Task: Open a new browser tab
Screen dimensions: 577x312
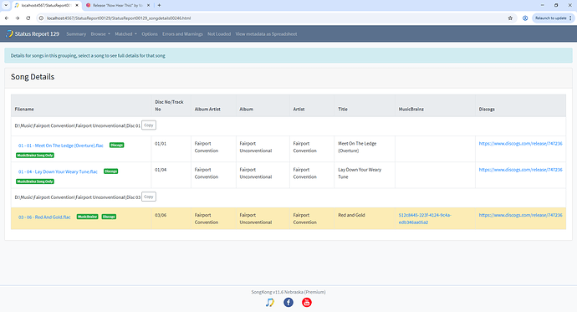Action: pyautogui.click(x=160, y=5)
